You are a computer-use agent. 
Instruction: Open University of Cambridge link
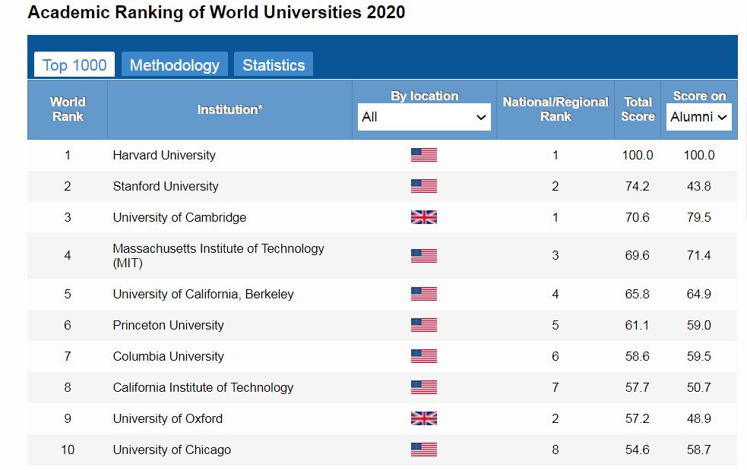[x=179, y=218]
